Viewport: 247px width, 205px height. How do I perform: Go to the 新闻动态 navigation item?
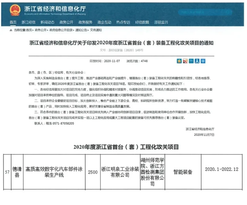point(47,22)
